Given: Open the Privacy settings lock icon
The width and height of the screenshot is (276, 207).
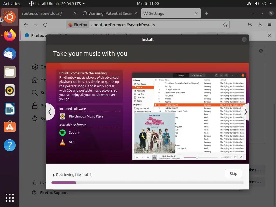Looking at the screenshot, I should click(x=35, y=106).
